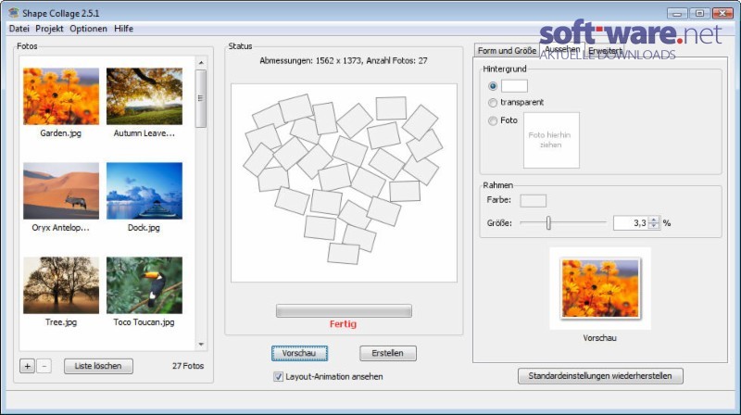Click the Rahmen Größe slider handle

[x=548, y=222]
